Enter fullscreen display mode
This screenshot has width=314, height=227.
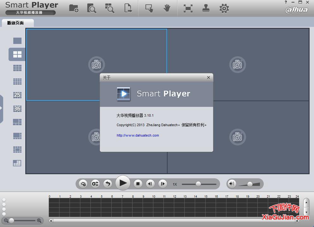[x=188, y=9]
